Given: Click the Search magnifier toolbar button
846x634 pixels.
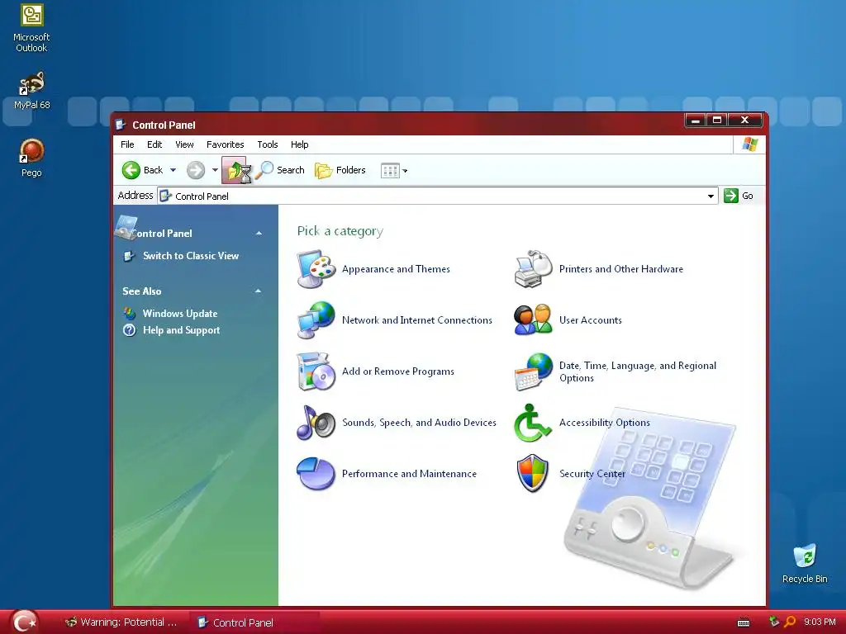Looking at the screenshot, I should tap(280, 170).
